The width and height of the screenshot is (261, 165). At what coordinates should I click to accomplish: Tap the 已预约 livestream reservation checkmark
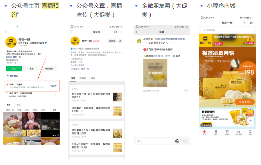click(x=52, y=86)
